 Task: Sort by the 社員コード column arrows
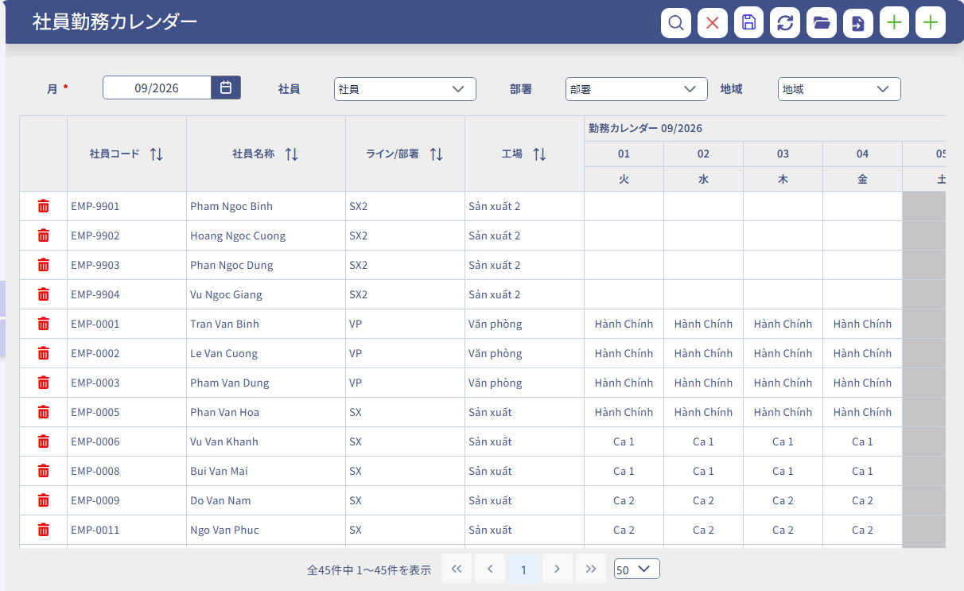(x=157, y=154)
